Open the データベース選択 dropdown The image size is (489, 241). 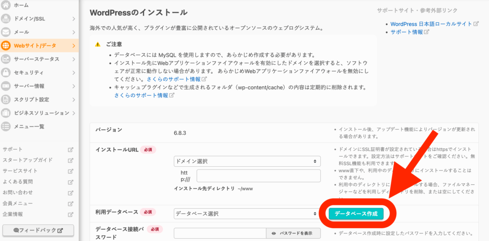click(x=247, y=214)
